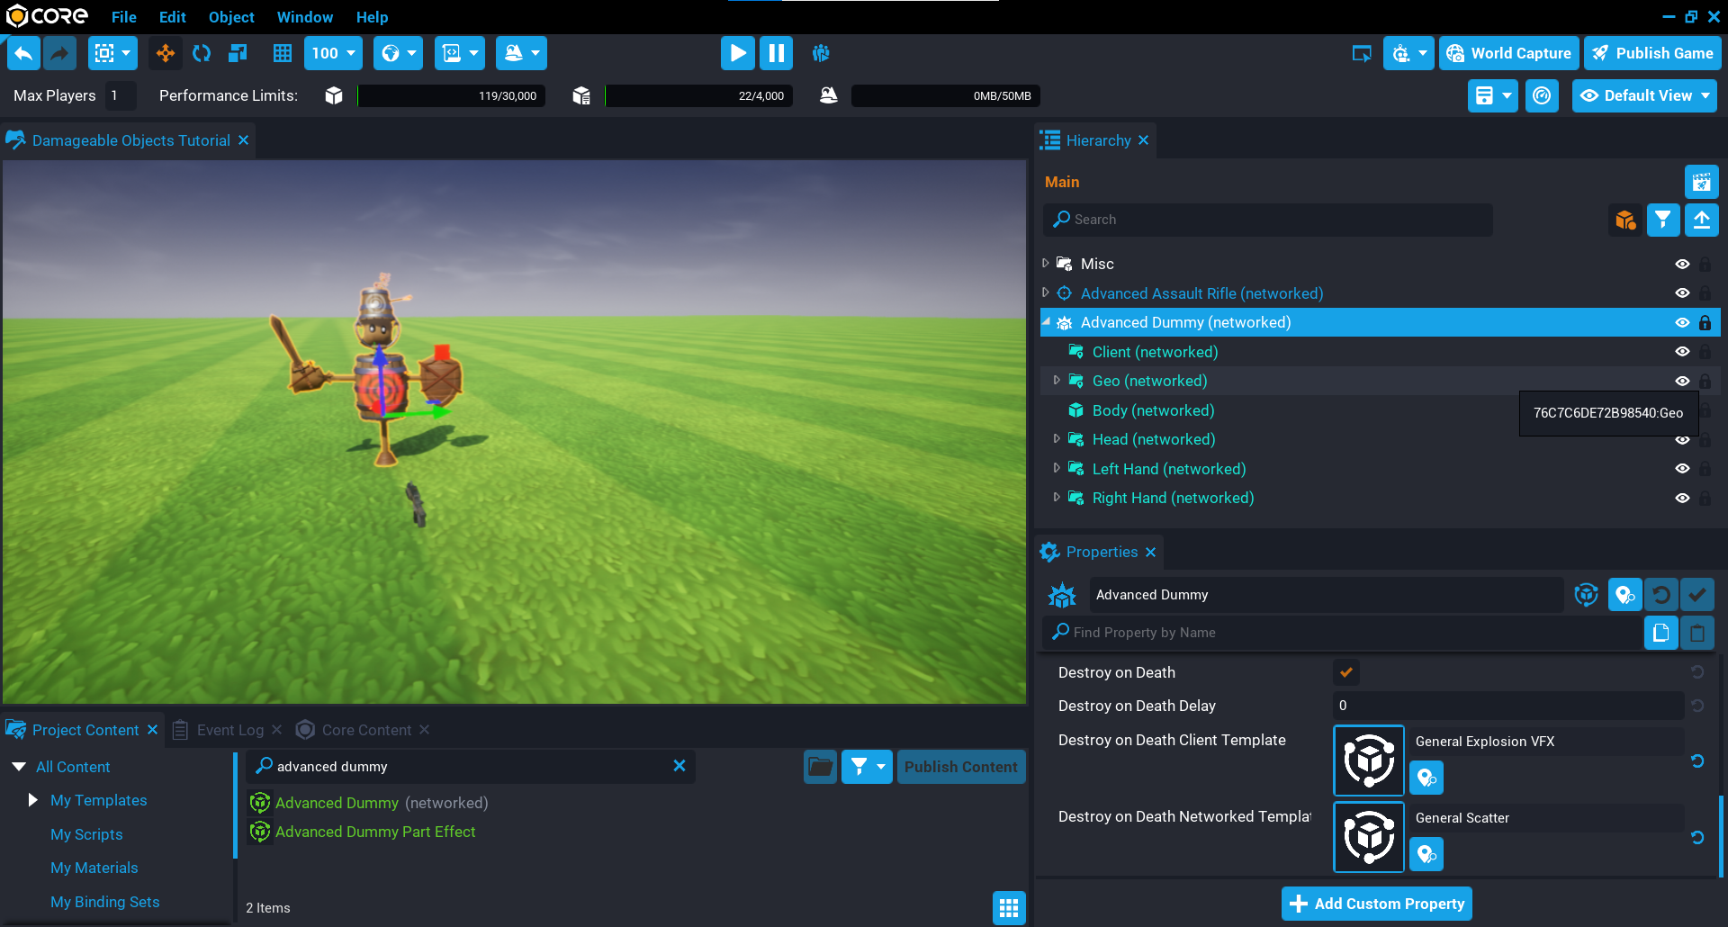Viewport: 1728px width, 927px height.
Task: Open the Object menu
Action: coord(231,17)
